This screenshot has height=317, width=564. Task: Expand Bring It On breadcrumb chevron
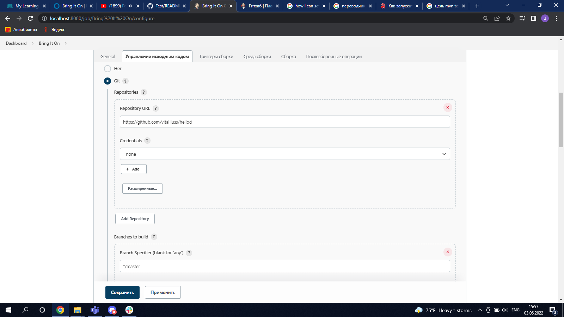pyautogui.click(x=66, y=43)
